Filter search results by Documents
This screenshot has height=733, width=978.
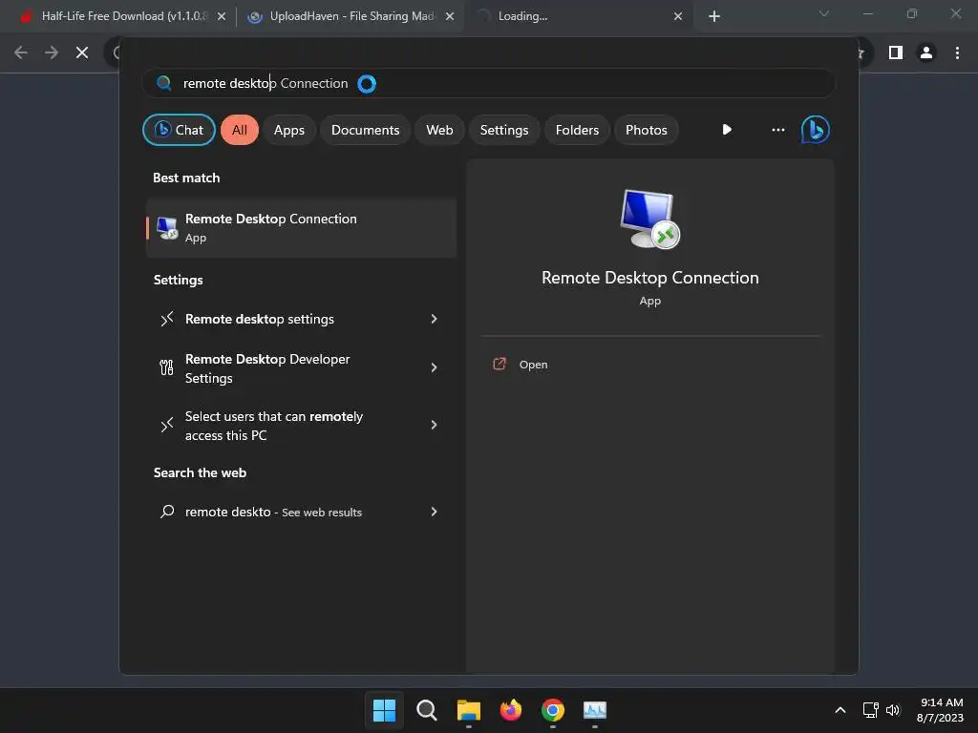click(x=365, y=130)
